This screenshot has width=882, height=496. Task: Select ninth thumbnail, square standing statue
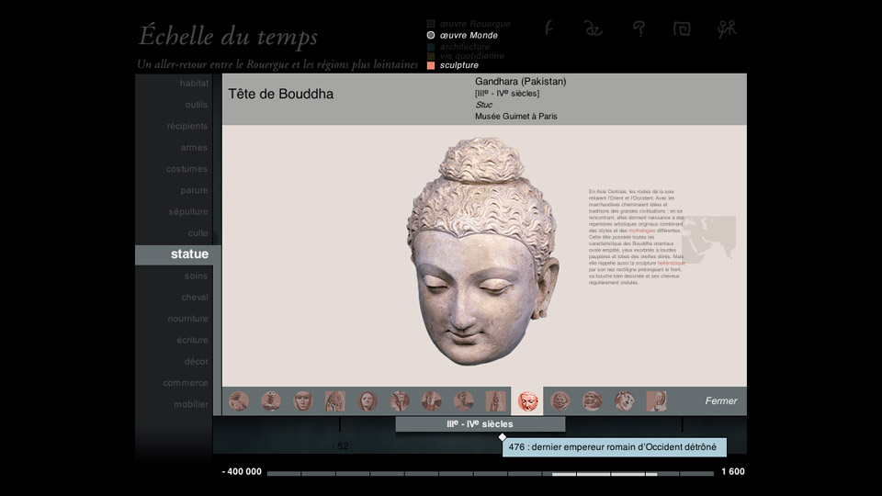[x=495, y=401]
